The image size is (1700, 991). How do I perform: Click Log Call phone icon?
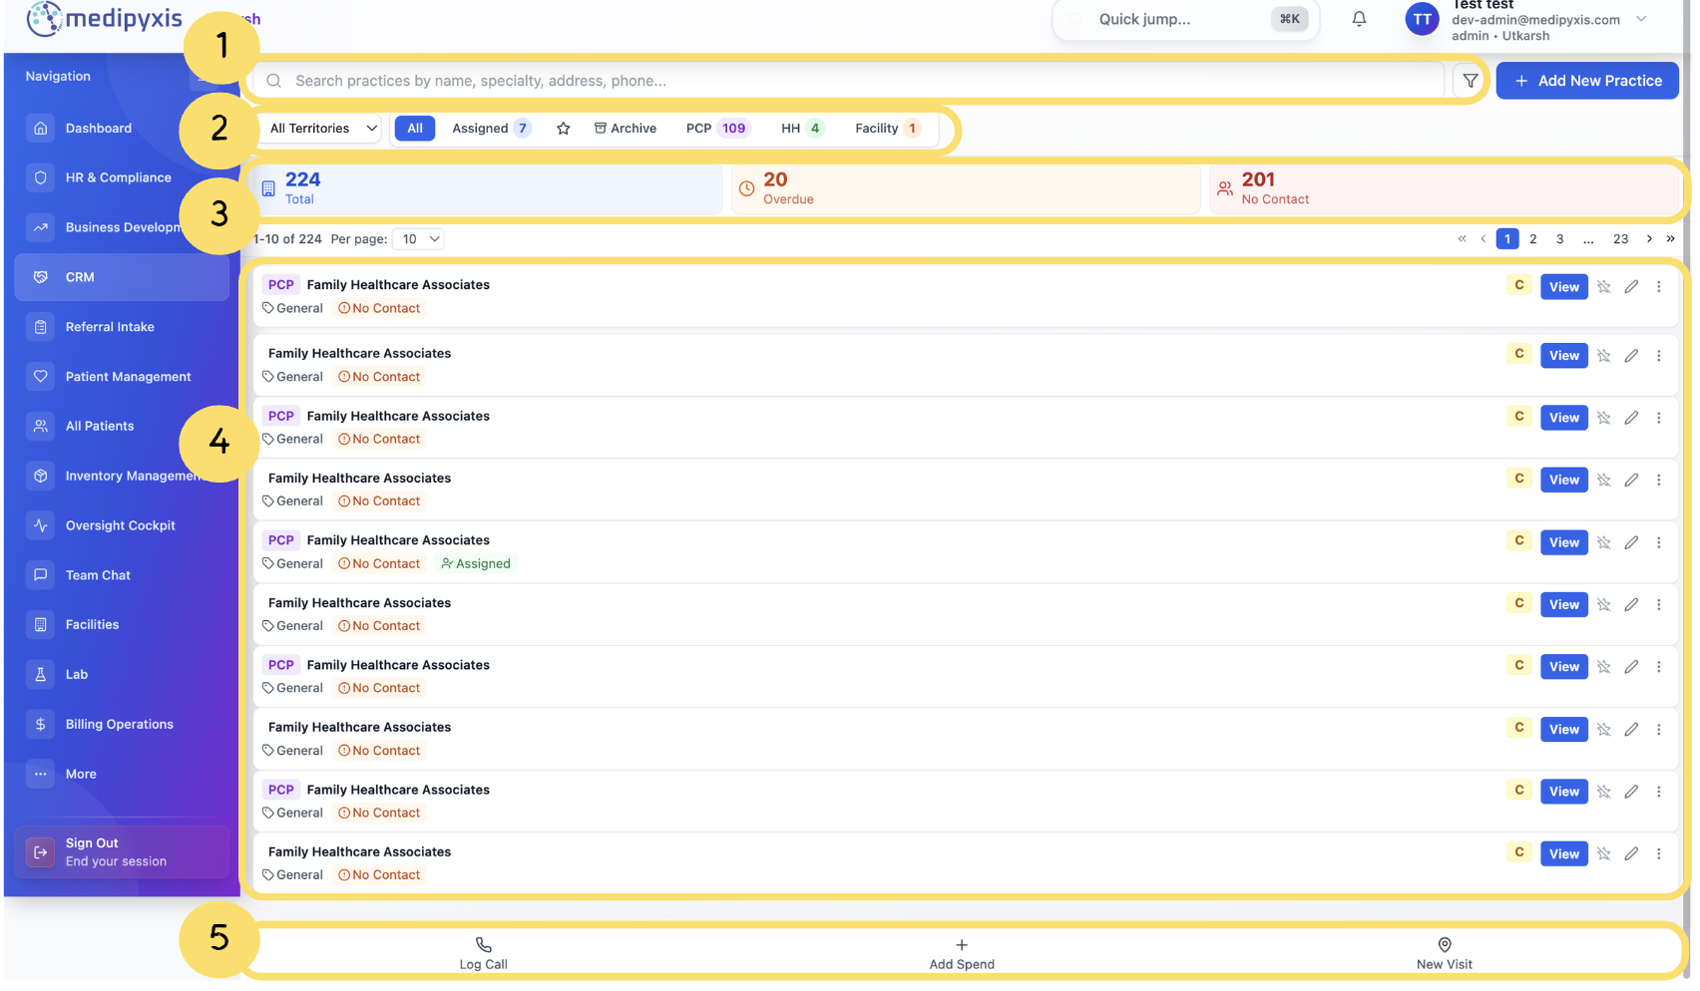[x=483, y=945]
